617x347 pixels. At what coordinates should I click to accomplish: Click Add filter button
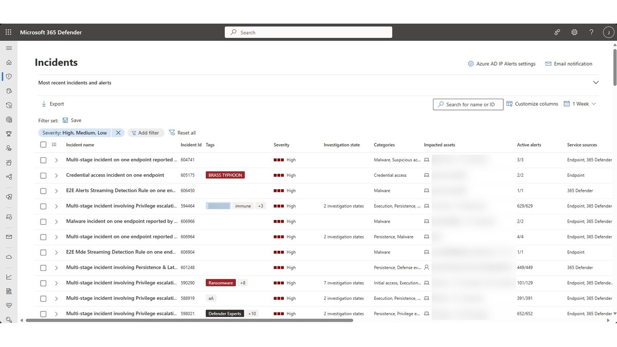pos(146,133)
